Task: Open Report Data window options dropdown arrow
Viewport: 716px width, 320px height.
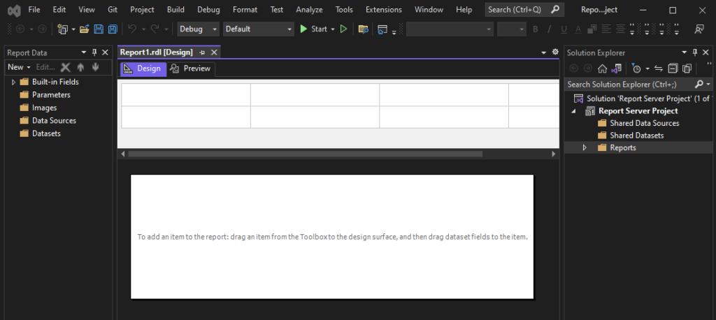Action: click(84, 52)
